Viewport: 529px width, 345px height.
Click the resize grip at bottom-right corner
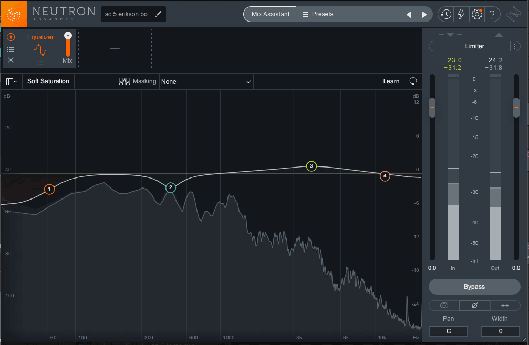tap(524, 339)
